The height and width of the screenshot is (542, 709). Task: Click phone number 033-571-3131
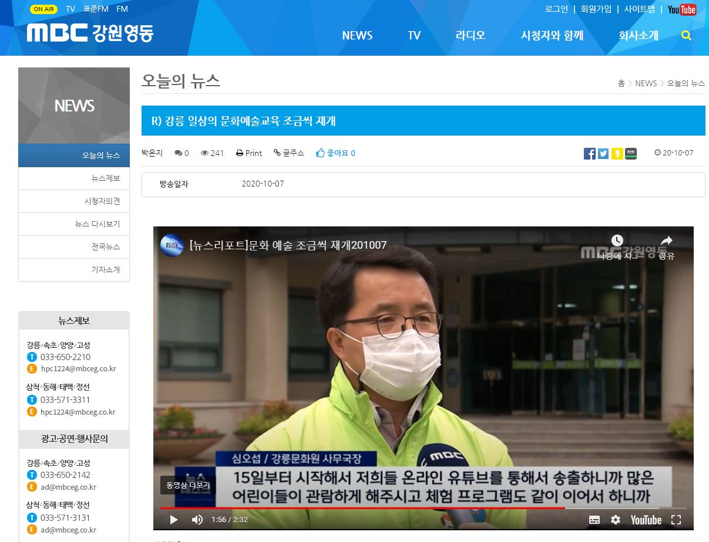coord(65,518)
